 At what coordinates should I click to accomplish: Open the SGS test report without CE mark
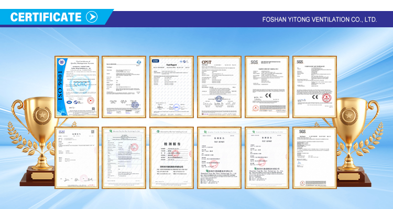tap(314, 158)
